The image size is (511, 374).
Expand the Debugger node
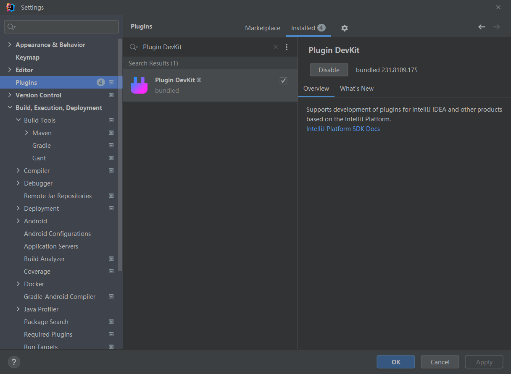coord(18,183)
